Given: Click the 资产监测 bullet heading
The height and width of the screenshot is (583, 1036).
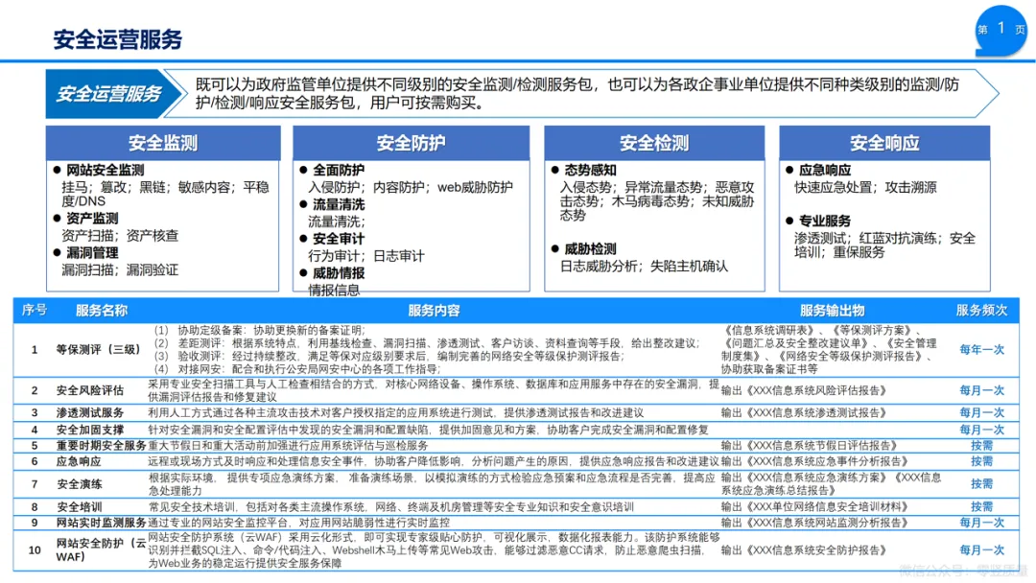Looking at the screenshot, I should point(92,219).
